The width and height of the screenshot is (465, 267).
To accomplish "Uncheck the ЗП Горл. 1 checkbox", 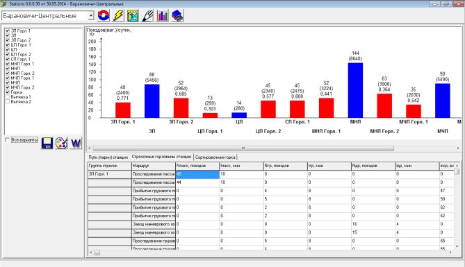I will [8, 31].
